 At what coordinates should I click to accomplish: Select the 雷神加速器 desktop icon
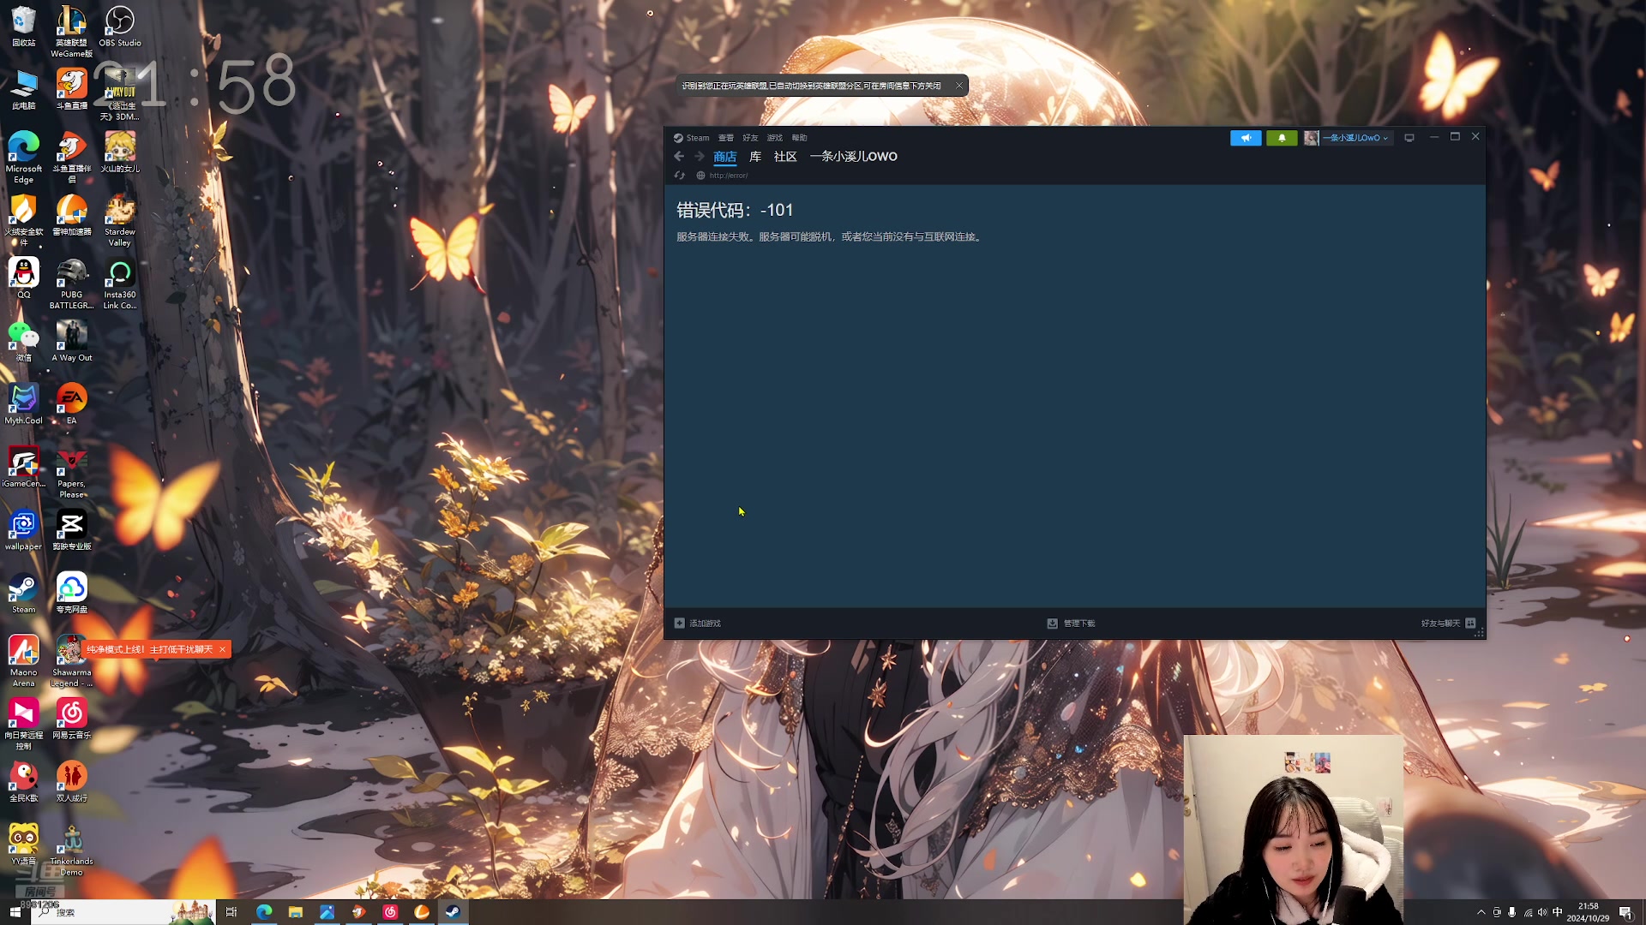(72, 215)
